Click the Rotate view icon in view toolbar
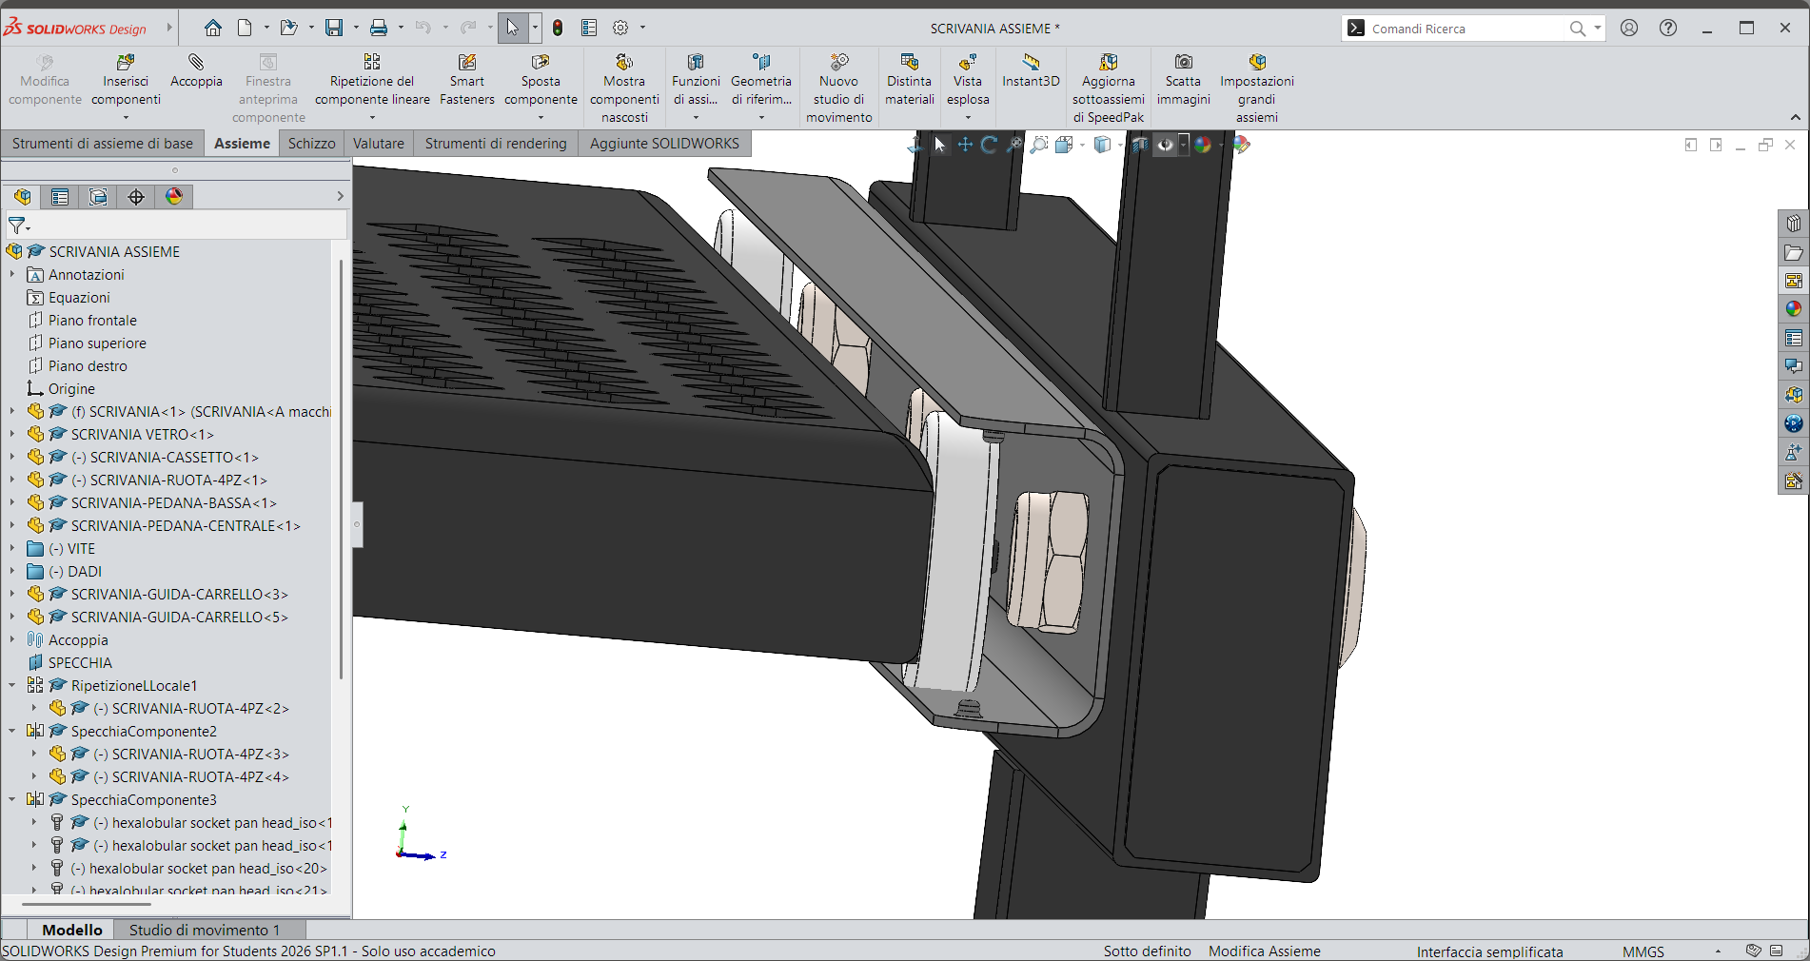 tap(990, 145)
